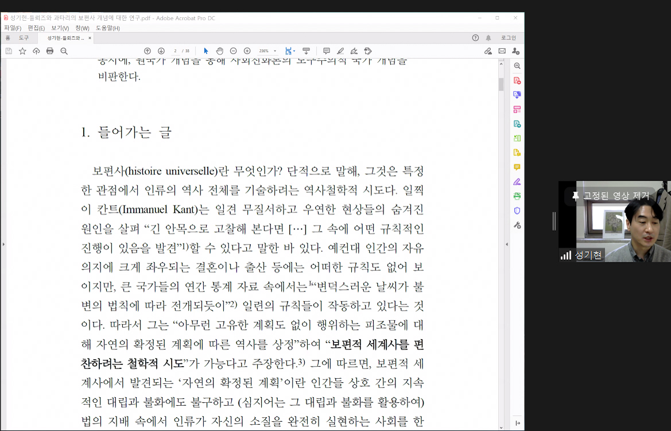The height and width of the screenshot is (431, 671).
Task: Expand the left navigation pane arrow
Action: click(x=3, y=244)
